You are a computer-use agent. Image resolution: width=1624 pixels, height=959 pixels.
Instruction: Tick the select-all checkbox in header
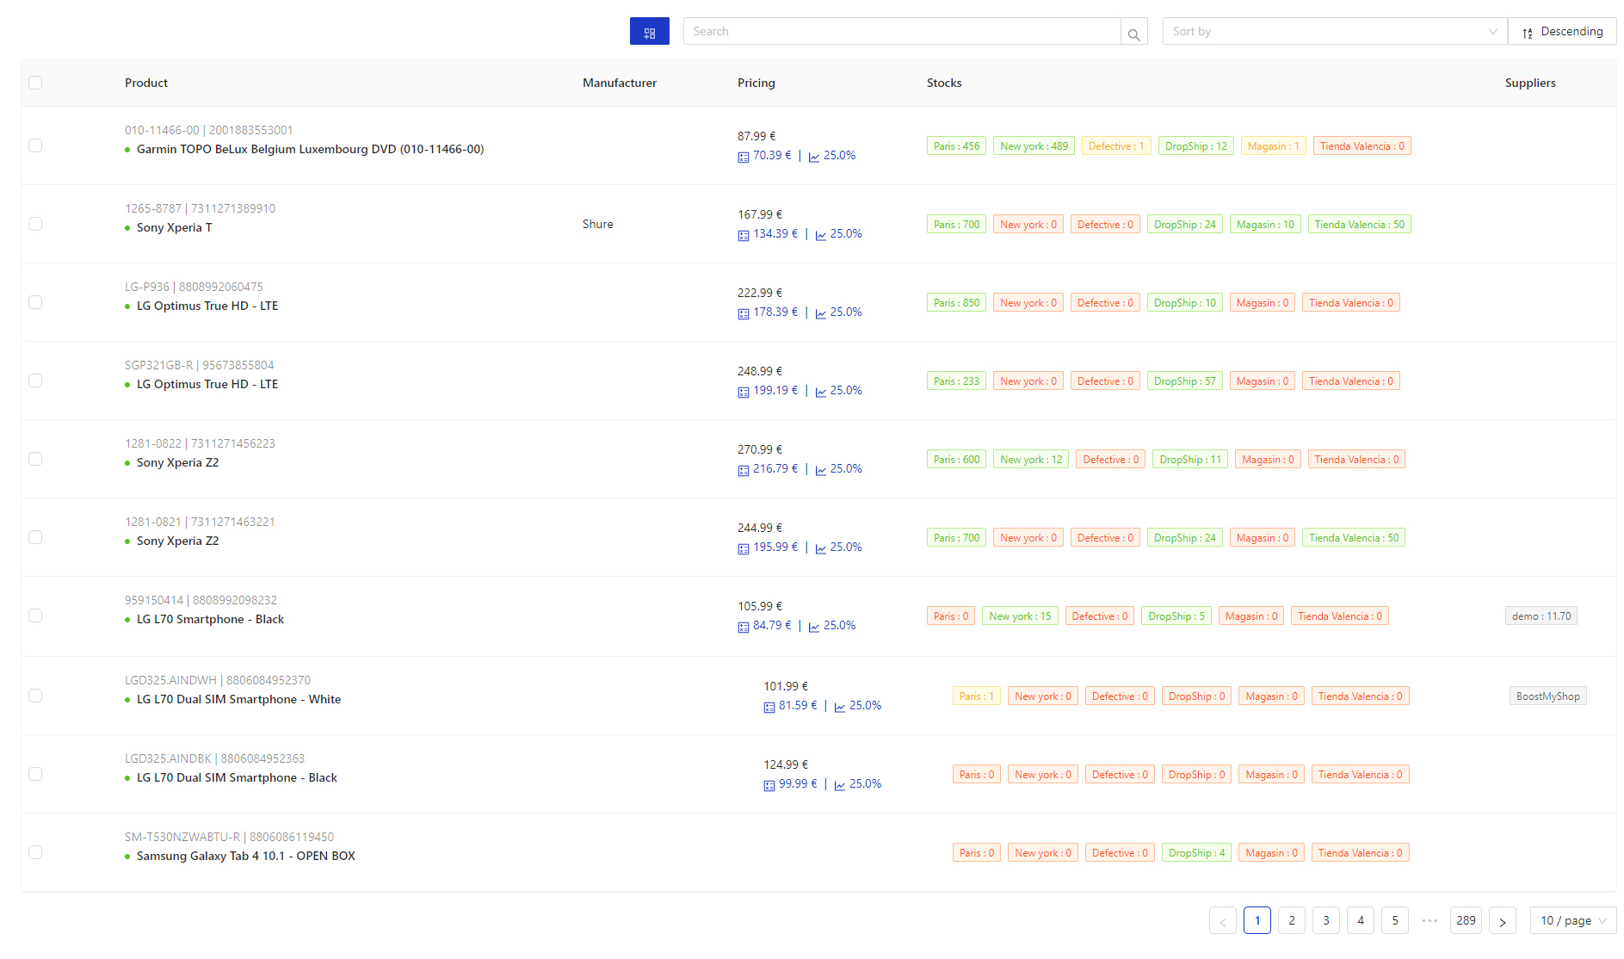(x=35, y=83)
